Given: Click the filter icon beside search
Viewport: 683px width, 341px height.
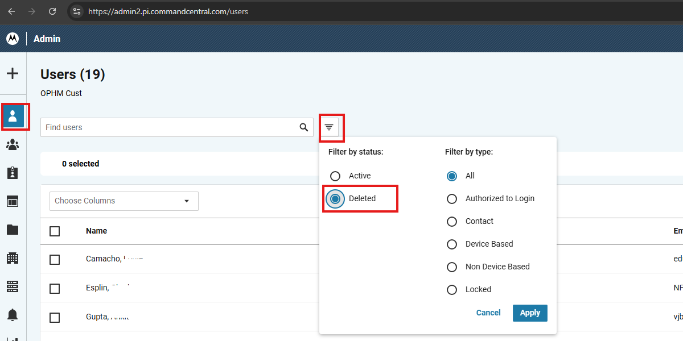Looking at the screenshot, I should pyautogui.click(x=329, y=127).
